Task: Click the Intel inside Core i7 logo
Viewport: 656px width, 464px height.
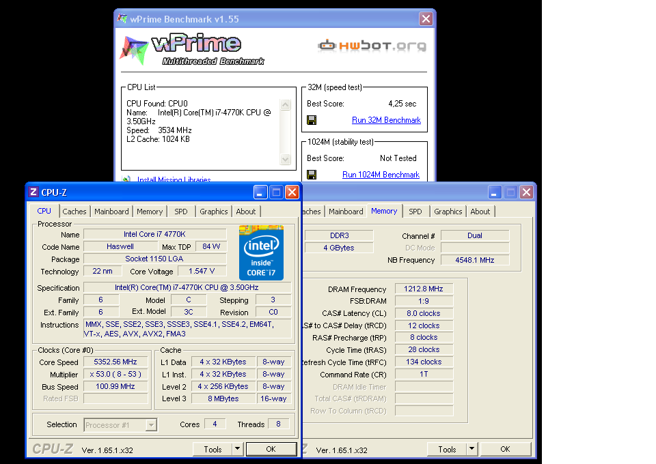Action: coord(261,252)
